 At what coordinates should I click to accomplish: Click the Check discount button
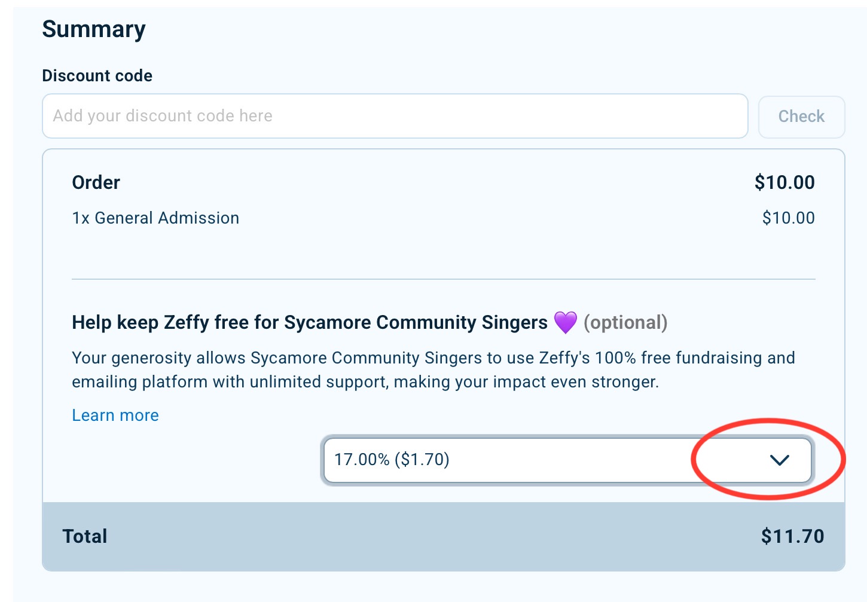801,117
